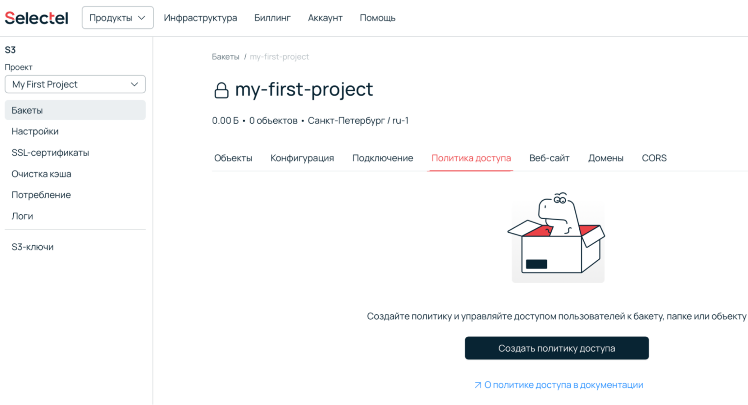Go to Биллинг section
748x405 pixels.
coord(272,18)
